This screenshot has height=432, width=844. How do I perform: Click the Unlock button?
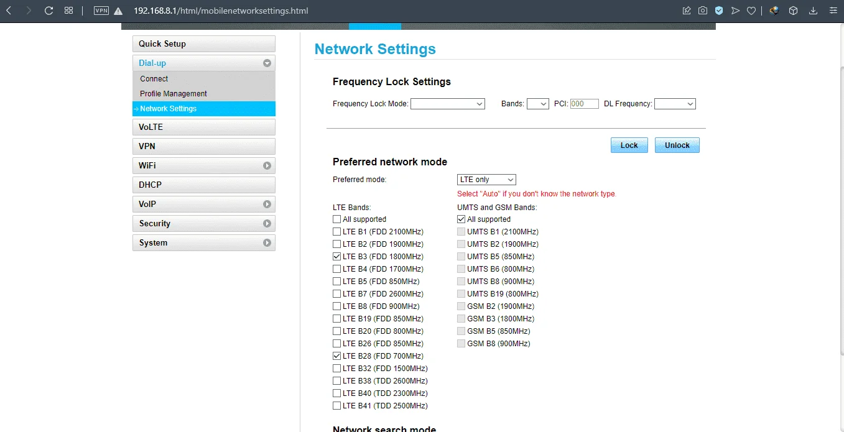[x=677, y=145]
